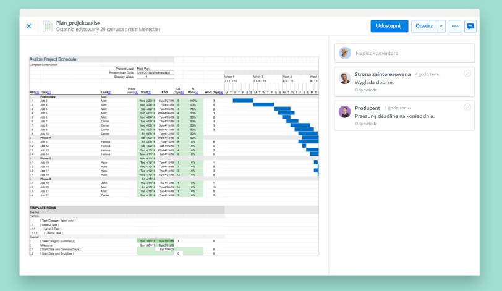This screenshot has height=291, width=502.
Task: Reply to the Producent deadline comment
Action: 365,124
